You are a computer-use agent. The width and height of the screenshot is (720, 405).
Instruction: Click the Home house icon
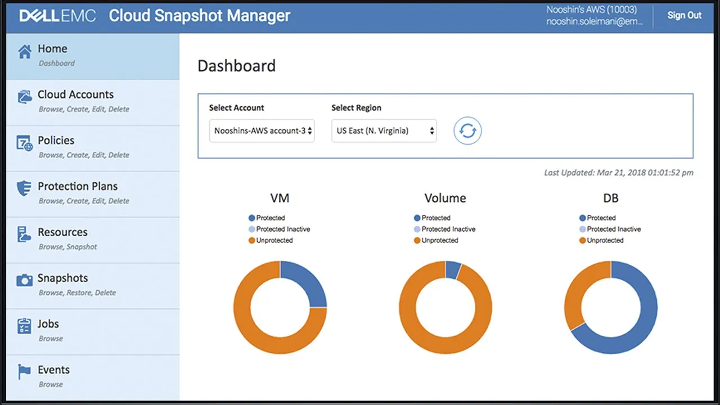pyautogui.click(x=25, y=52)
